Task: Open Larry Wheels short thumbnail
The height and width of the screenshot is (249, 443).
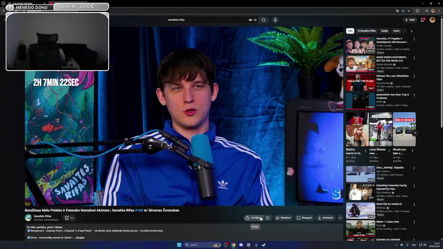Action: (381, 129)
